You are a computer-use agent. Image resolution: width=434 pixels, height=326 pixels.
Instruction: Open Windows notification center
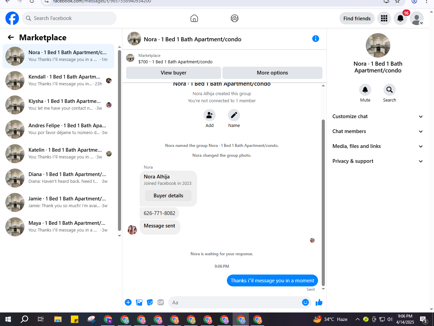click(x=423, y=319)
